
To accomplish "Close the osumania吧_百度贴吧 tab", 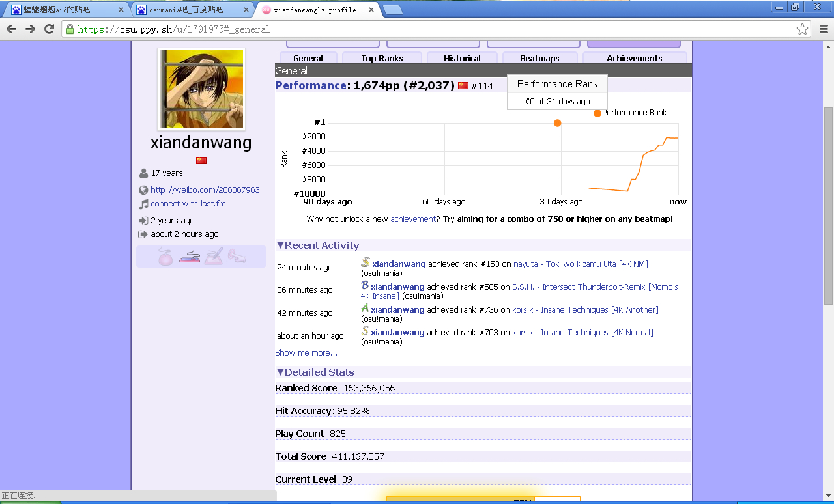I will pos(245,10).
